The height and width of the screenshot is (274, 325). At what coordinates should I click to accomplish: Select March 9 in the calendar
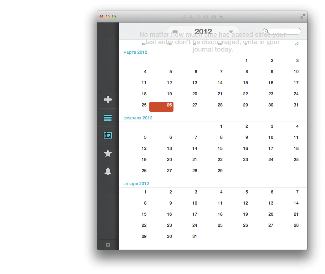coord(272,72)
